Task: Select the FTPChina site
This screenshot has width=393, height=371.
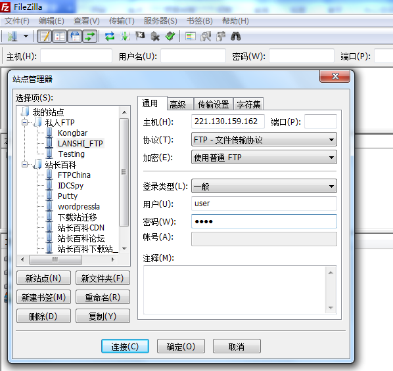Action: [x=74, y=175]
